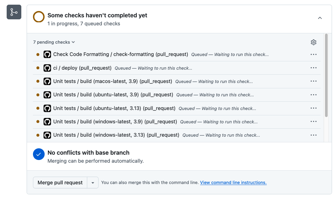Collapse the checks section with chevron
Image resolution: width=336 pixels, height=198 pixels.
pos(320,18)
